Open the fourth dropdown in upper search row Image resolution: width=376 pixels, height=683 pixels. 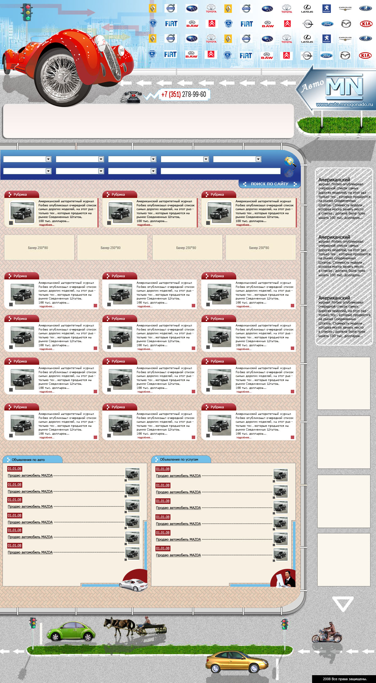[x=185, y=159]
